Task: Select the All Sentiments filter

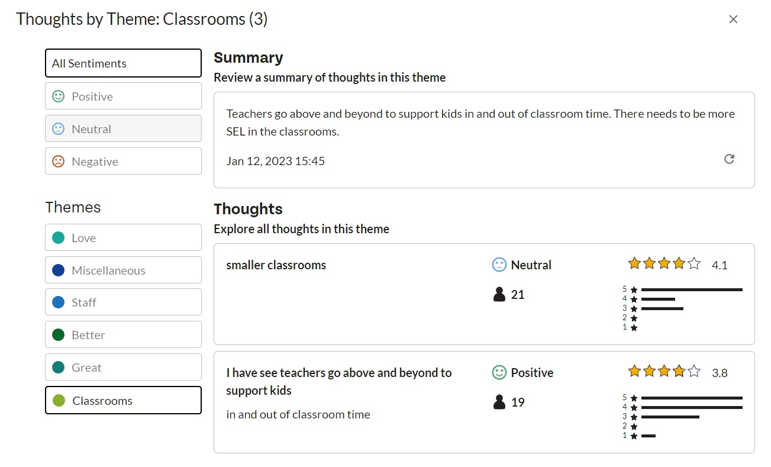Action: pyautogui.click(x=123, y=63)
